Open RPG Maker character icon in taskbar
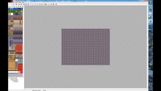The width and height of the screenshot is (161, 91). click(x=150, y=21)
